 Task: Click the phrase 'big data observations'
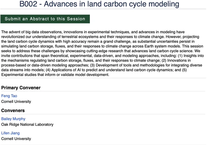tap(44, 32)
